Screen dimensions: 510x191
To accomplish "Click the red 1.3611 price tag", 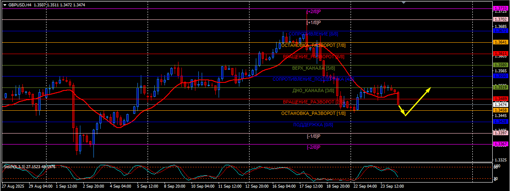I will pos(501,54).
